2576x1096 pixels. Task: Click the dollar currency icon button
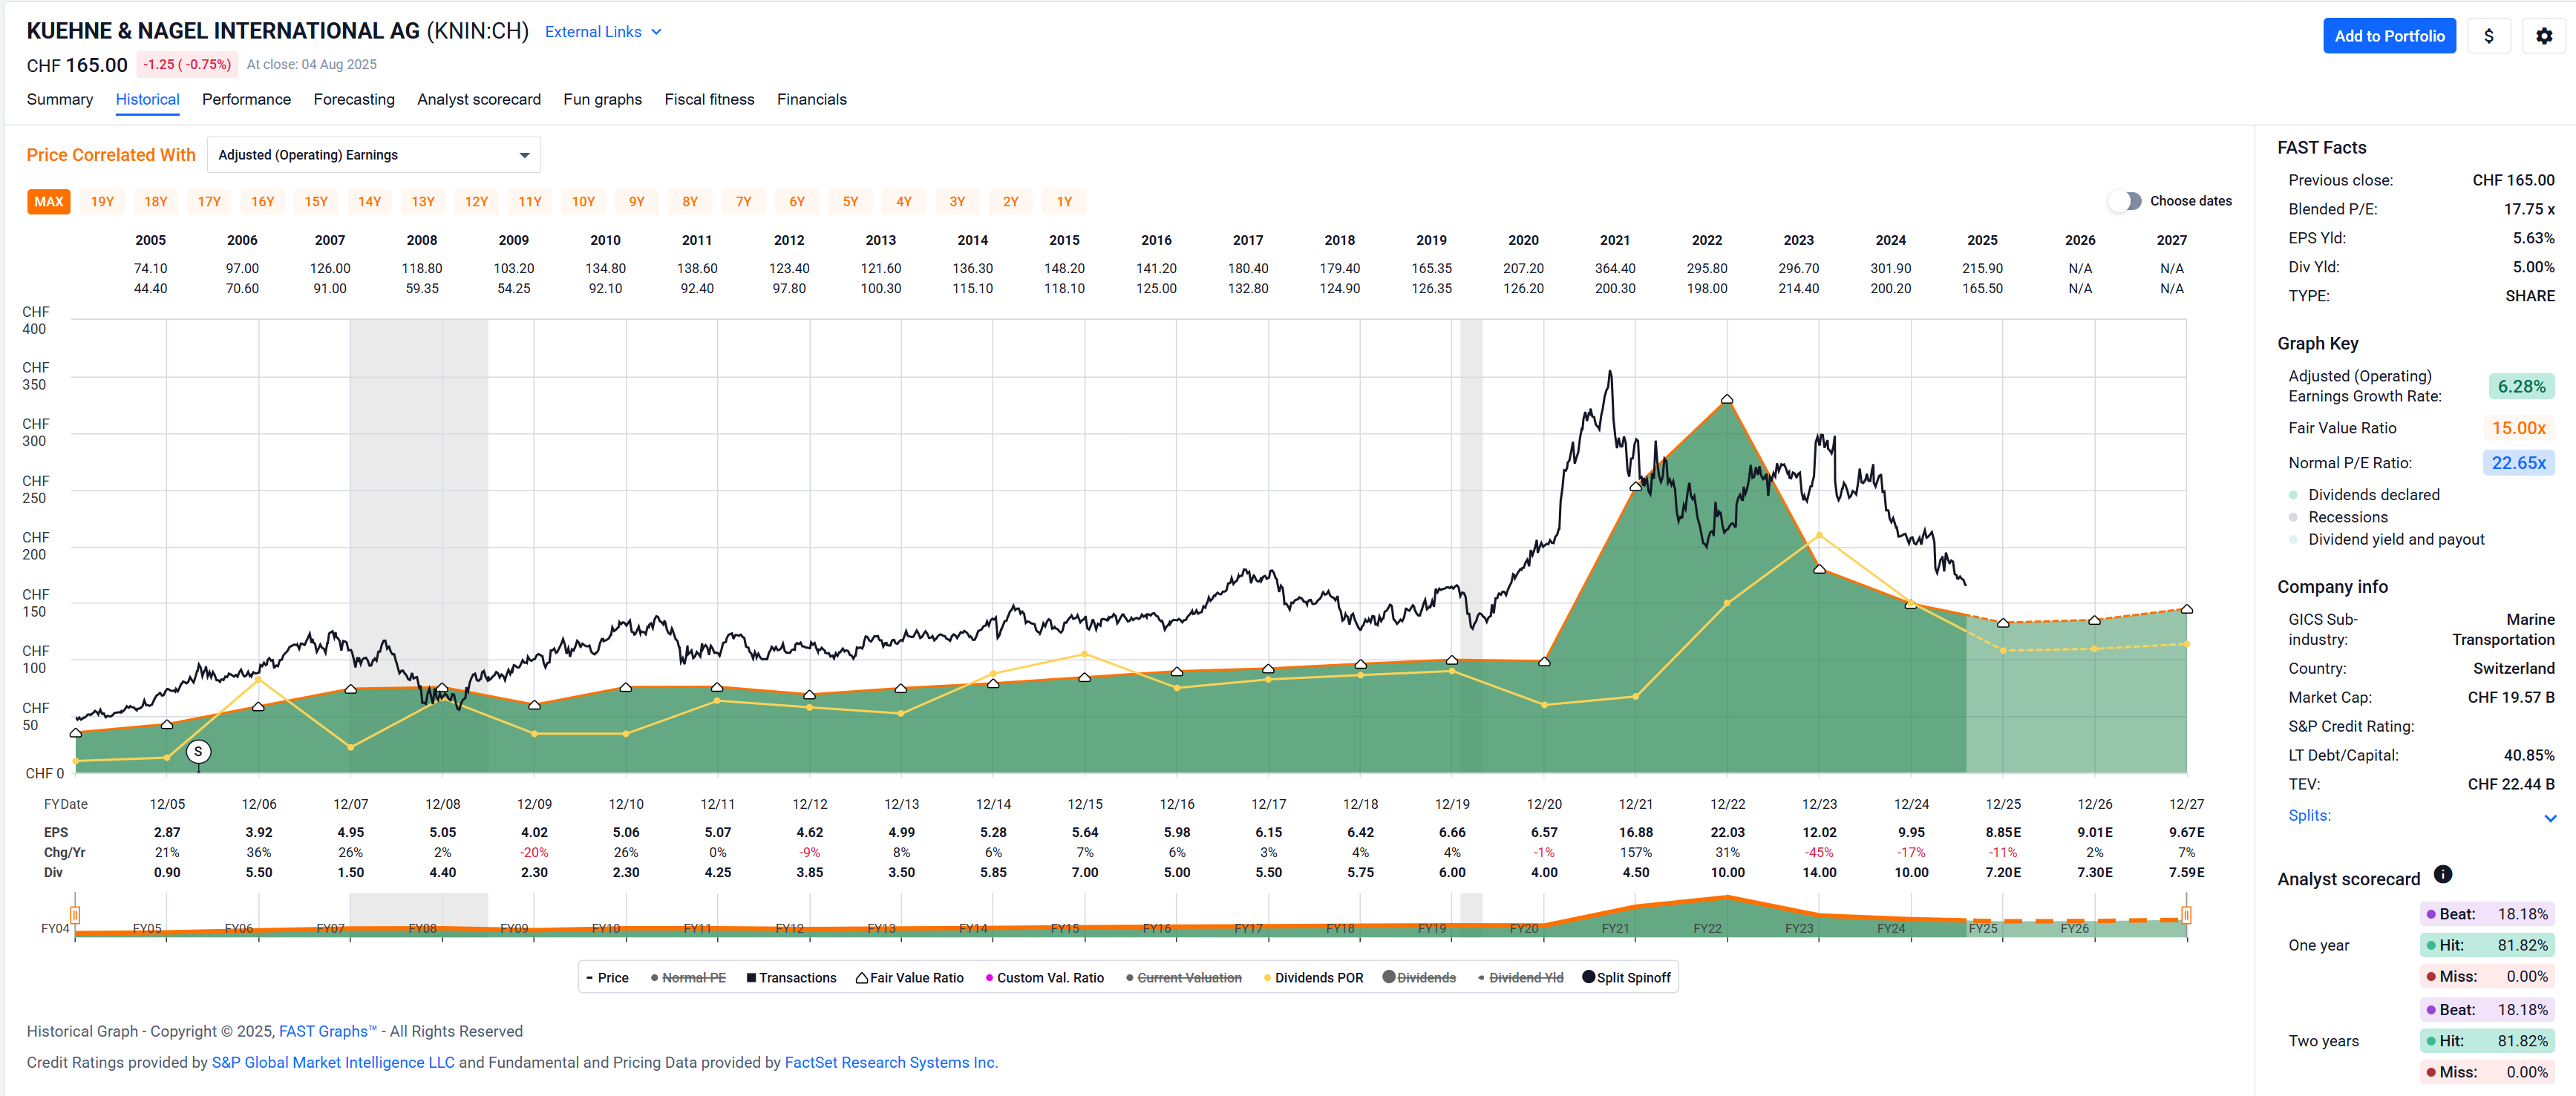coord(2488,36)
